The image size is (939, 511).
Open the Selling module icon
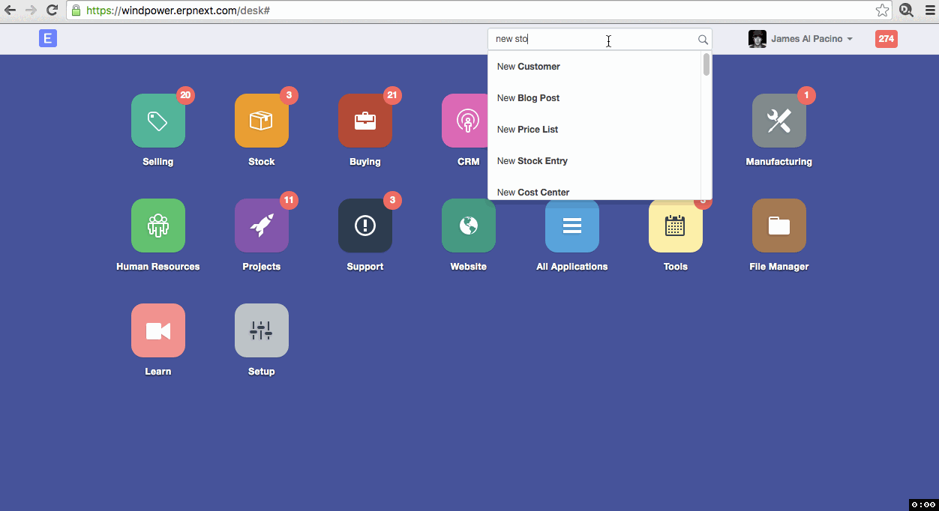pyautogui.click(x=157, y=121)
